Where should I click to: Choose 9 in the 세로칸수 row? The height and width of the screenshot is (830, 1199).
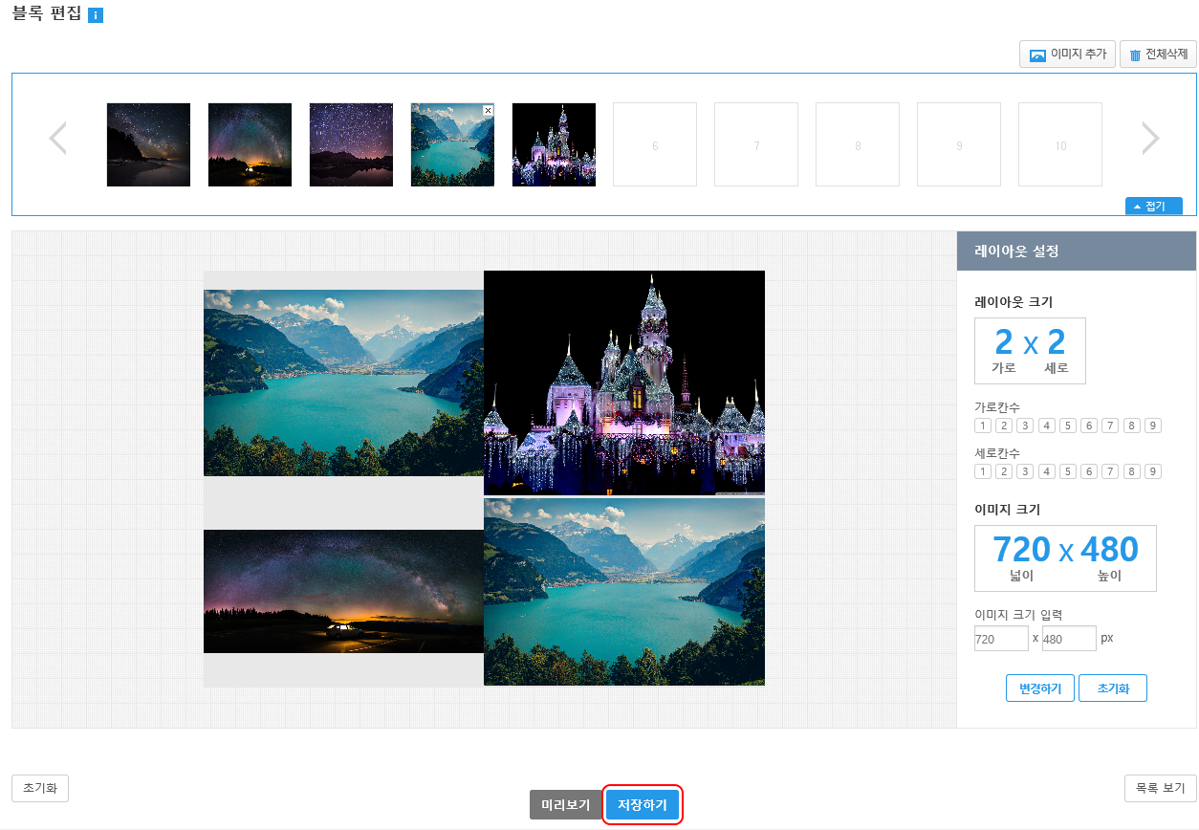tap(1153, 471)
